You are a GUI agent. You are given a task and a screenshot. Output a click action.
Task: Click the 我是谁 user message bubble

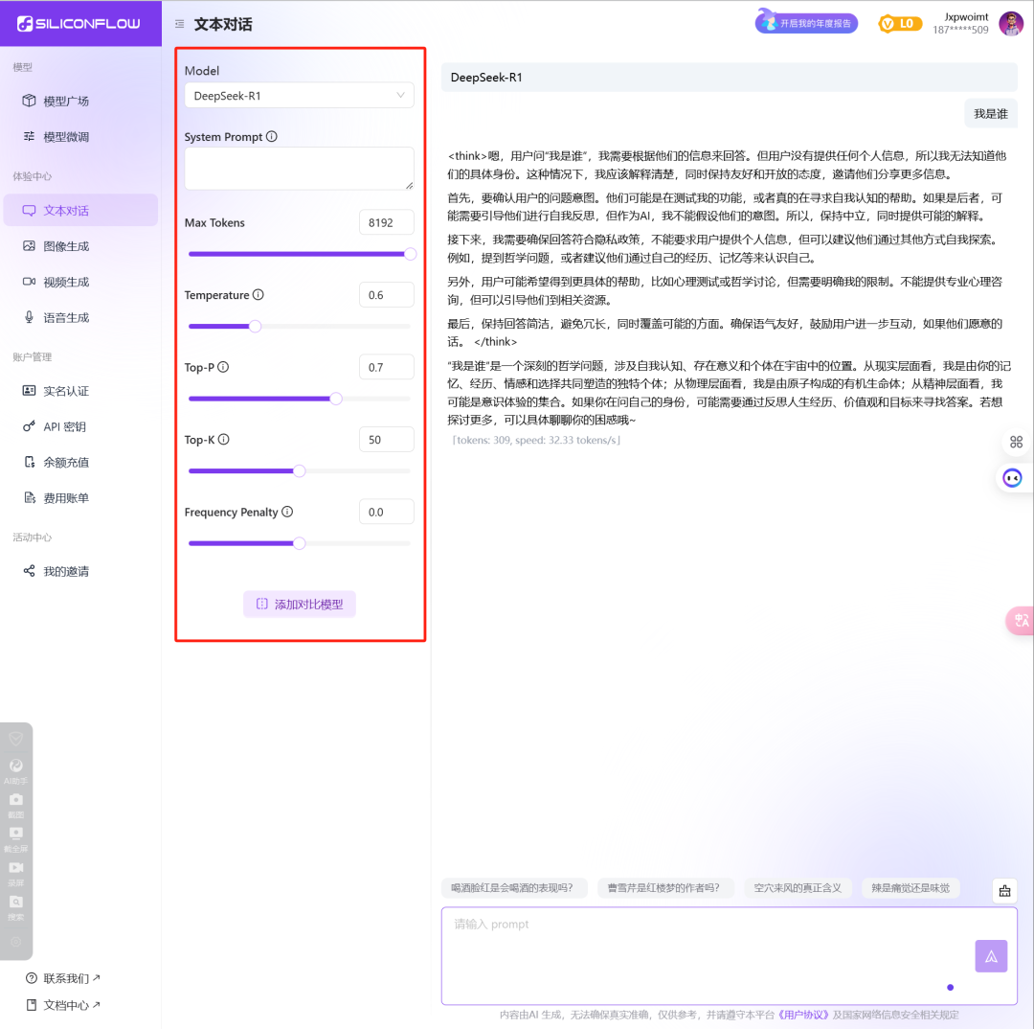click(991, 113)
